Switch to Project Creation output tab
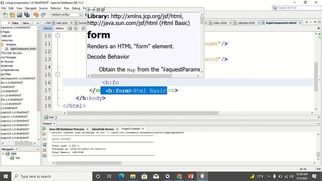 (131, 129)
